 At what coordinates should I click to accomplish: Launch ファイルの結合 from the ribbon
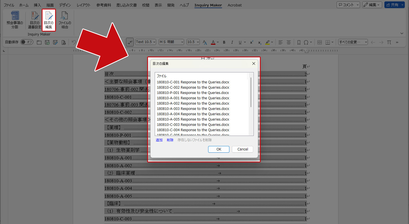pos(65,20)
